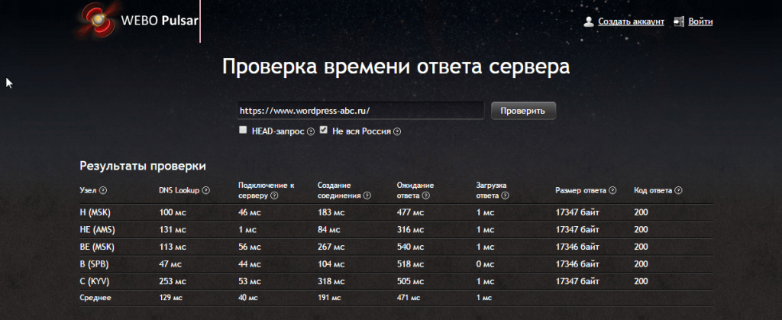Click the help icon beside Не вся Россия
The image size is (782, 320).
(x=397, y=132)
